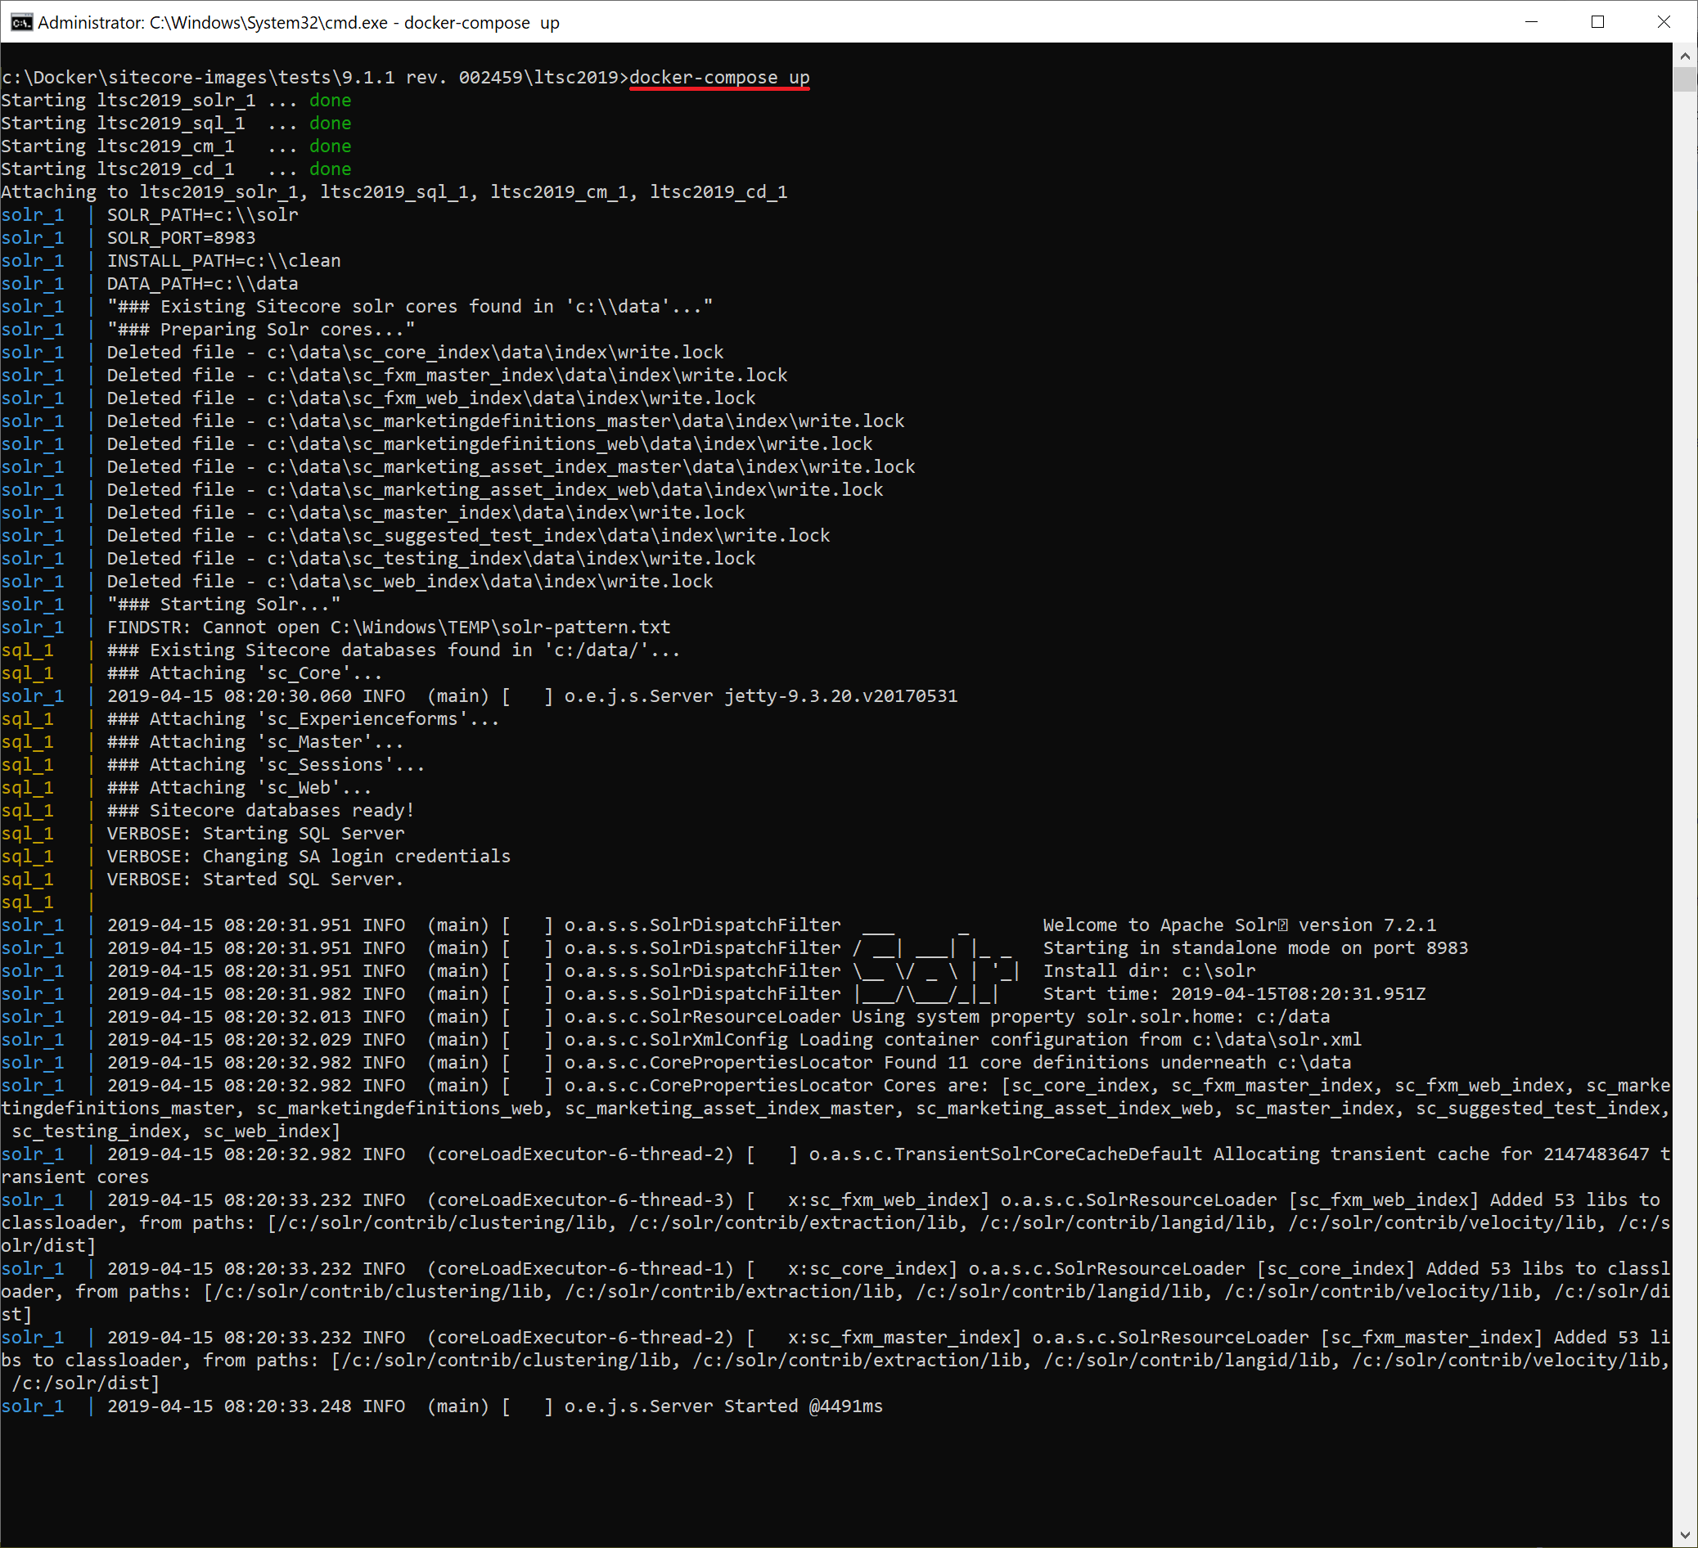Maximize the cmd.exe window

click(x=1597, y=22)
